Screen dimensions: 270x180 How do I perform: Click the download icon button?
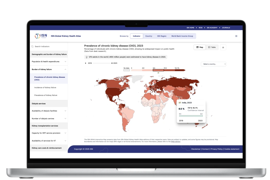(x=223, y=47)
